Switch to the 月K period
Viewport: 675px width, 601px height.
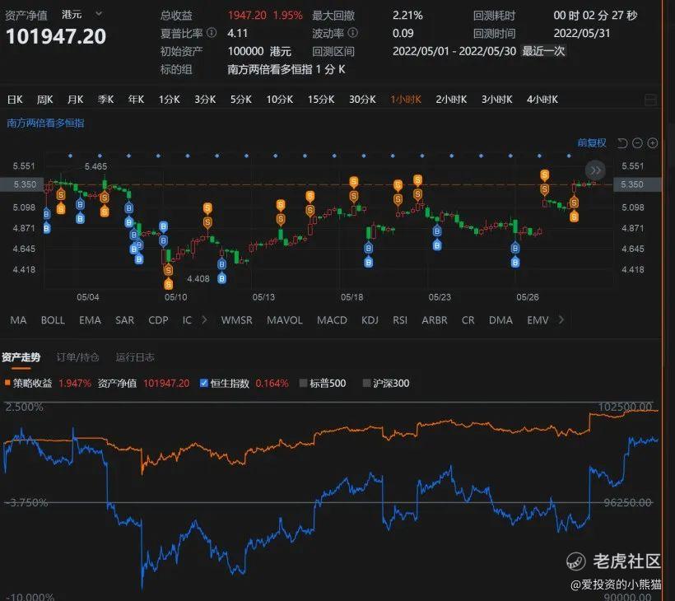[x=75, y=100]
